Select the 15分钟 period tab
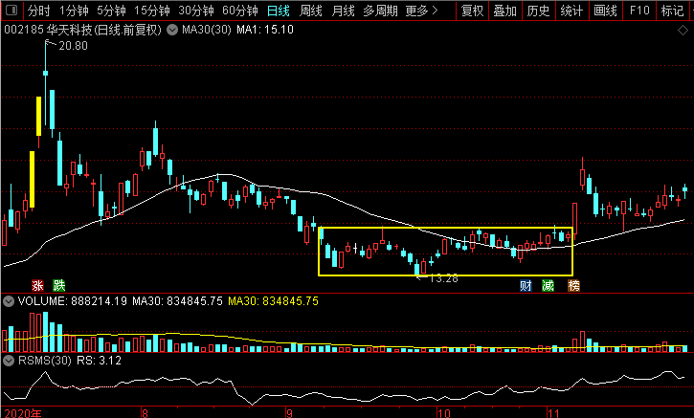The height and width of the screenshot is (418, 694). (152, 11)
